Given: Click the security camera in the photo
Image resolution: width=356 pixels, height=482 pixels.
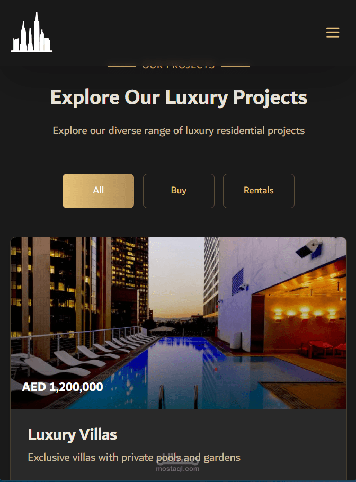Looking at the screenshot, I should pos(310,248).
